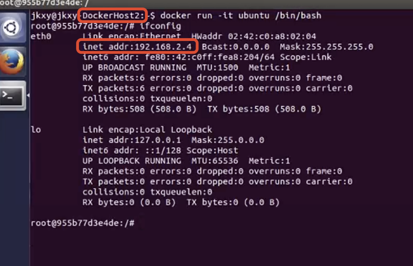Click the ifconfig command on second line

pos(160,26)
